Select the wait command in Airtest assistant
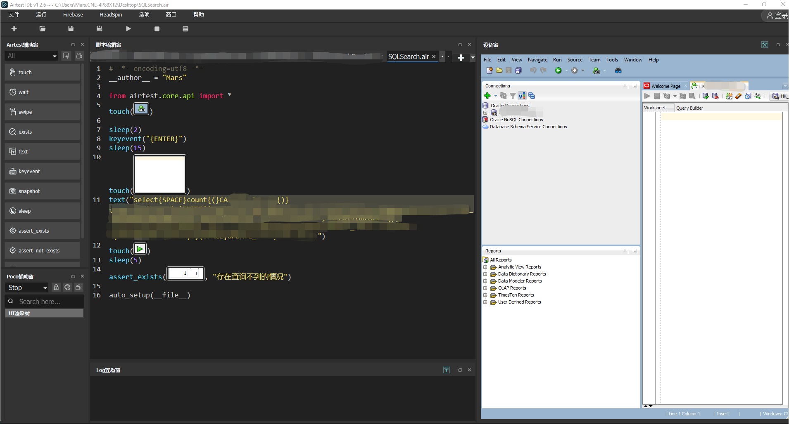This screenshot has width=789, height=424. 43,92
